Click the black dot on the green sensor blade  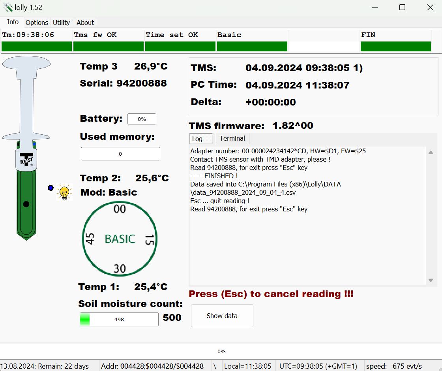click(26, 204)
